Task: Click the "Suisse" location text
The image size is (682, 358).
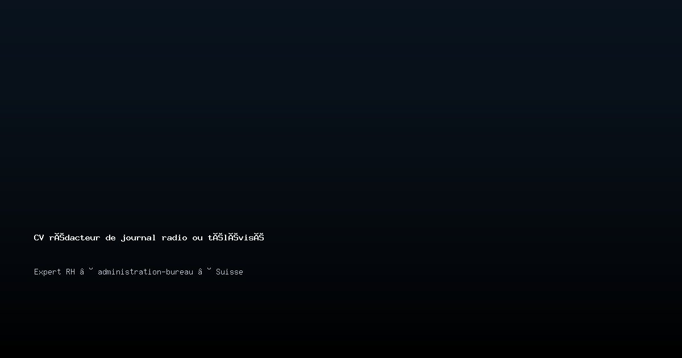Action: pos(230,272)
